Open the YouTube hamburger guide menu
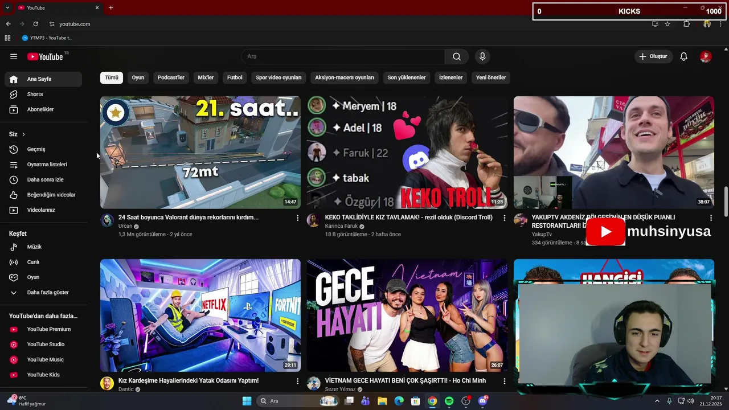Screen dimensions: 729x410 (14, 56)
